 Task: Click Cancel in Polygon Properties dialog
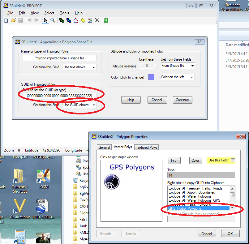[x=207, y=234]
